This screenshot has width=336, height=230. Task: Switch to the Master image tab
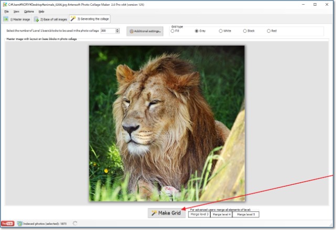[x=17, y=19]
